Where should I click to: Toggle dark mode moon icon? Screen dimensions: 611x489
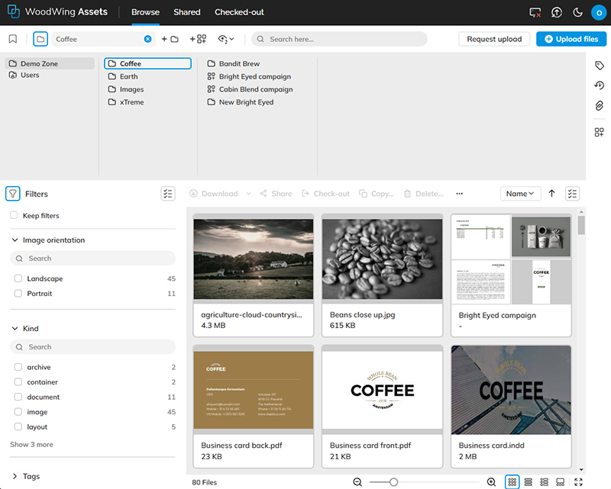(x=577, y=12)
